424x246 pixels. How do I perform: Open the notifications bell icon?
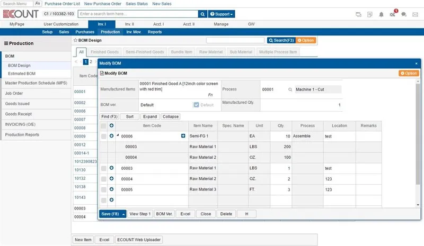tap(381, 14)
